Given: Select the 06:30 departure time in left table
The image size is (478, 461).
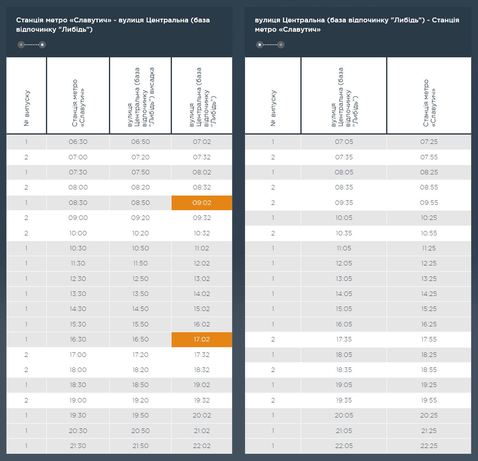Looking at the screenshot, I should [x=78, y=142].
